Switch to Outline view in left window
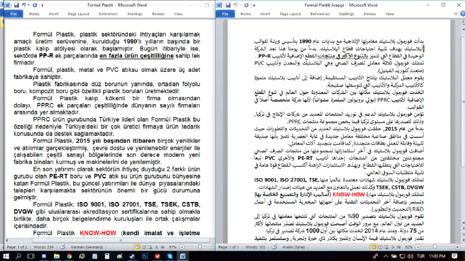 pos(157,247)
